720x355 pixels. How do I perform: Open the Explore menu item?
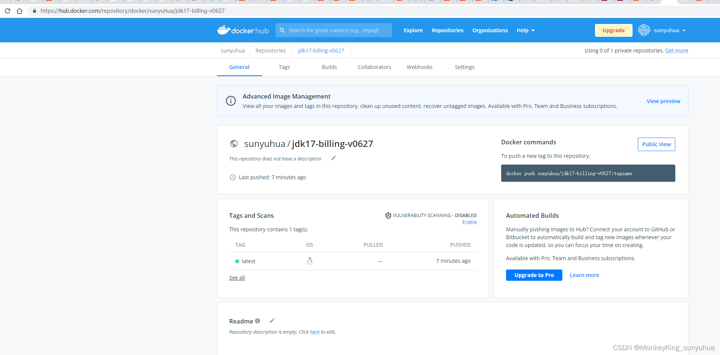pos(413,30)
